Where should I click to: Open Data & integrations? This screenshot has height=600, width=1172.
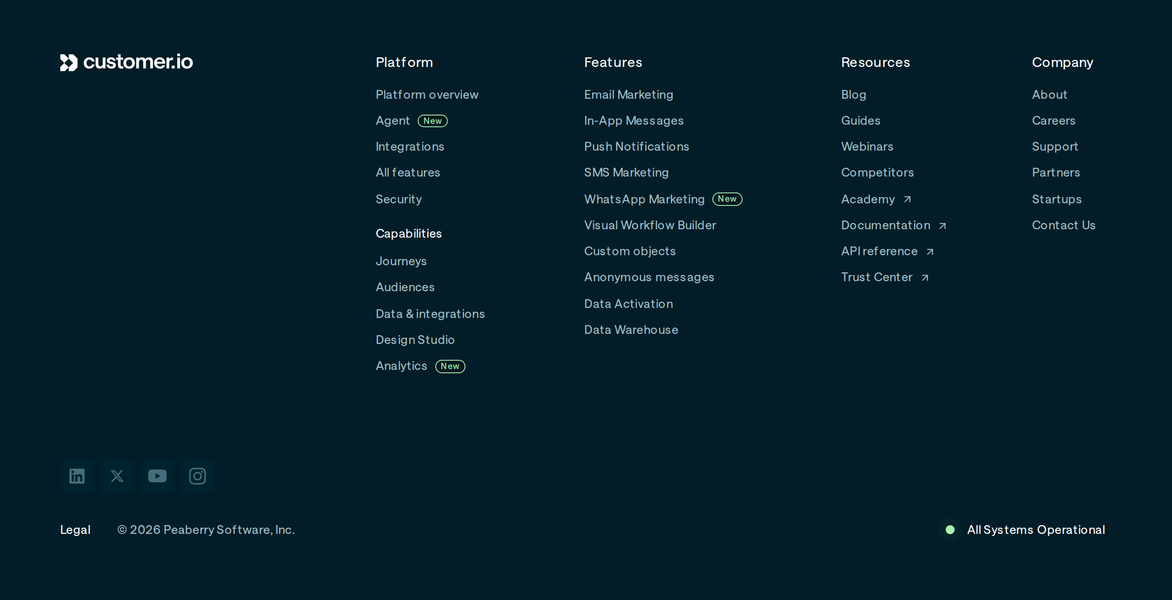[x=430, y=314]
